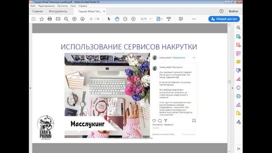
Task: Click the Подписаться link in post
Action: [x=179, y=58]
